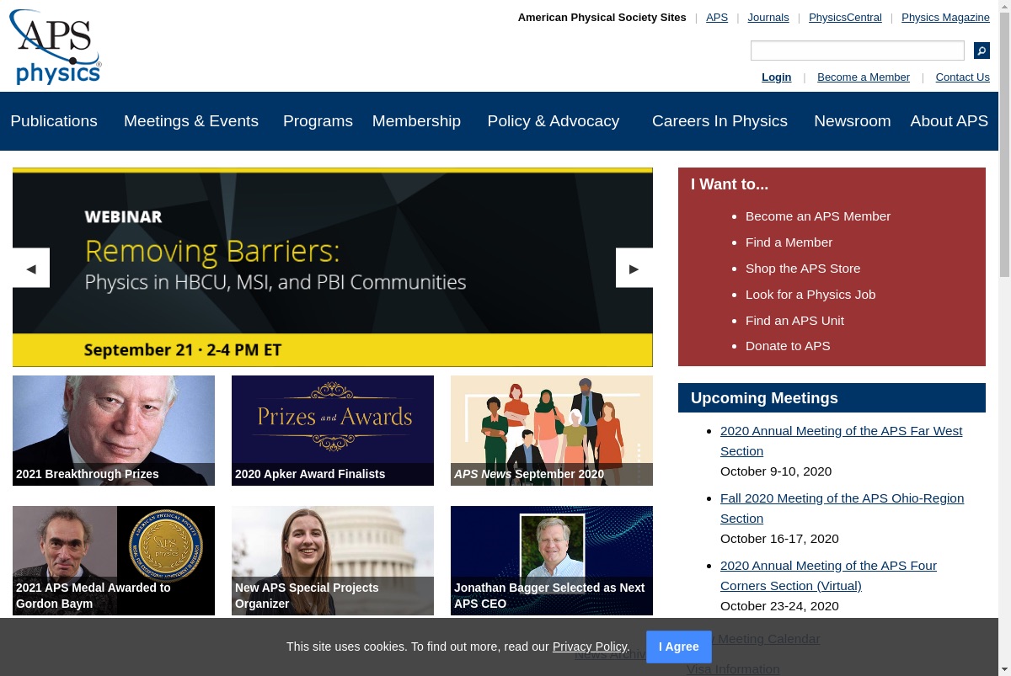This screenshot has height=676, width=1011.
Task: Open the Policy & Advocacy menu
Action: (554, 121)
